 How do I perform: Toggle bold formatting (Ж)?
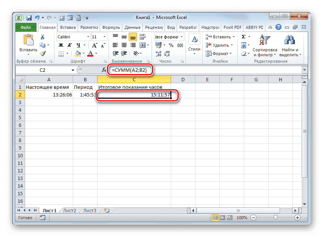60,44
